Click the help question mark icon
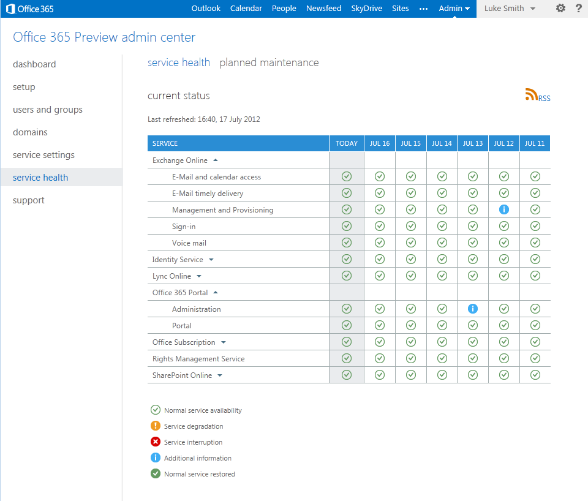This screenshot has height=501, width=588. click(x=578, y=9)
